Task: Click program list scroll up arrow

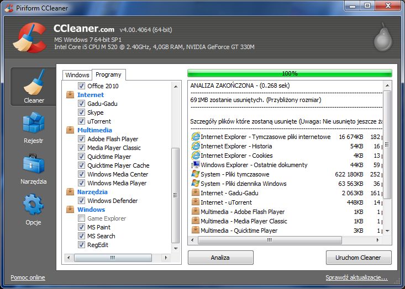Action: [176, 87]
